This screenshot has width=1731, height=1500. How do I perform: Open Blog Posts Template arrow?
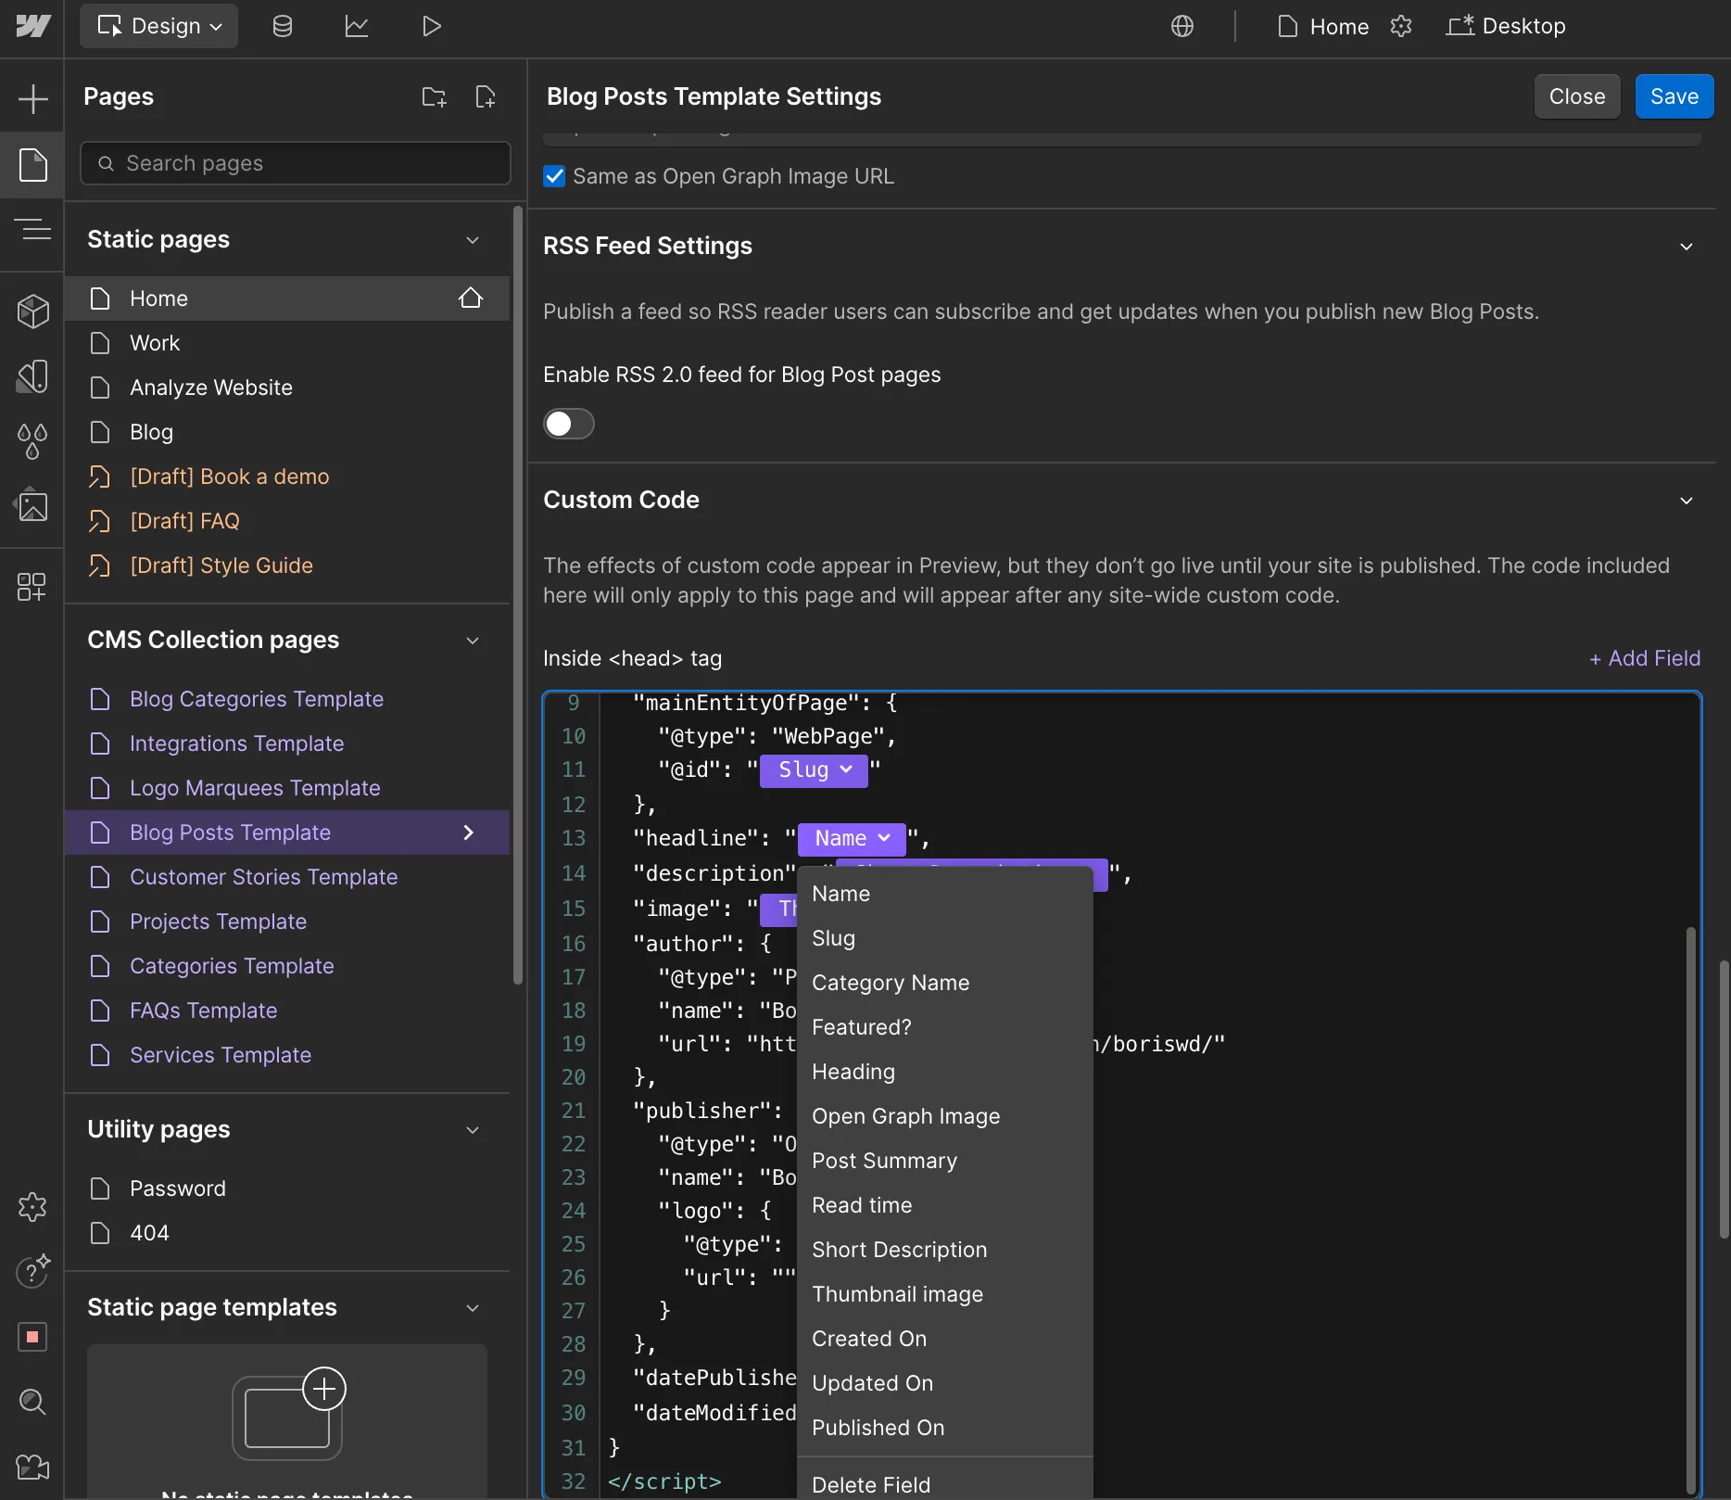469,833
